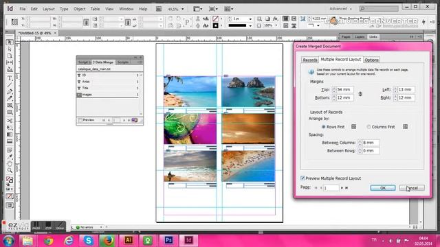Open the screen mode dropdown
440x247 pixels.
pos(214,9)
